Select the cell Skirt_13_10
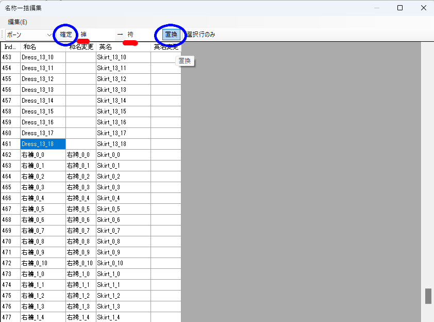The image size is (434, 322). click(x=123, y=57)
